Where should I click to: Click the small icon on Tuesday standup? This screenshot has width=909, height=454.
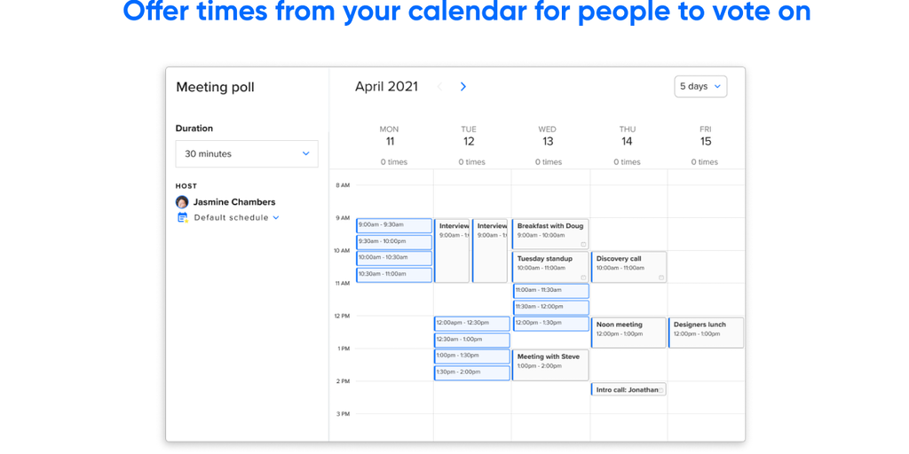pos(583,277)
